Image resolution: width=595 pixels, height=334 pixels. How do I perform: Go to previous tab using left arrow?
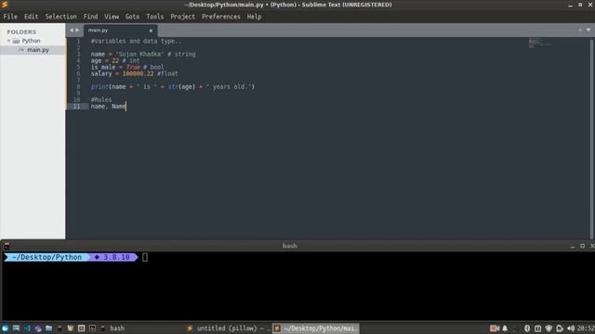click(x=72, y=31)
